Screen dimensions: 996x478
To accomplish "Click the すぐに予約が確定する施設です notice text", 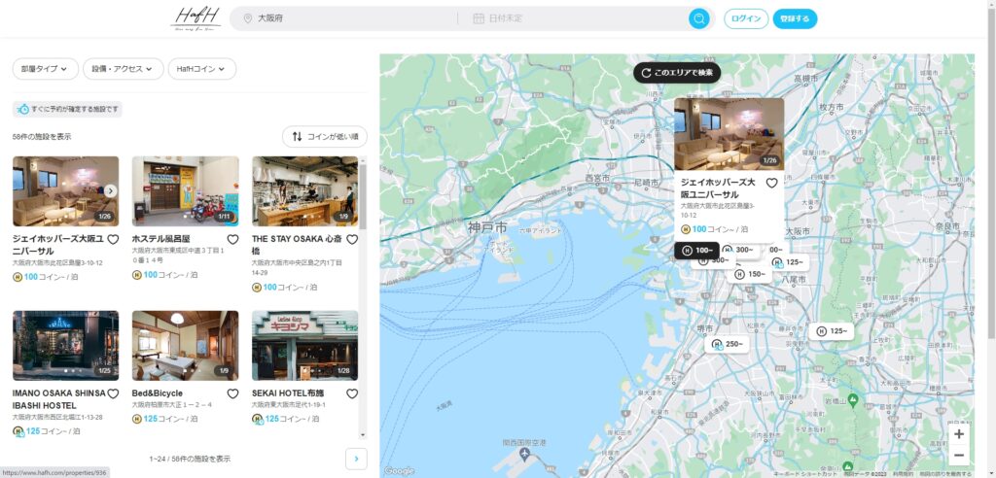I will 75,109.
